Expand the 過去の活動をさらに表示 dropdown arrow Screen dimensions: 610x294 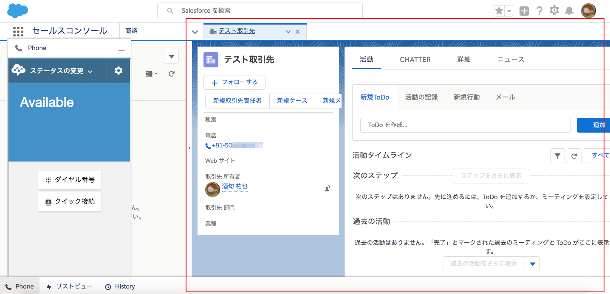point(533,263)
